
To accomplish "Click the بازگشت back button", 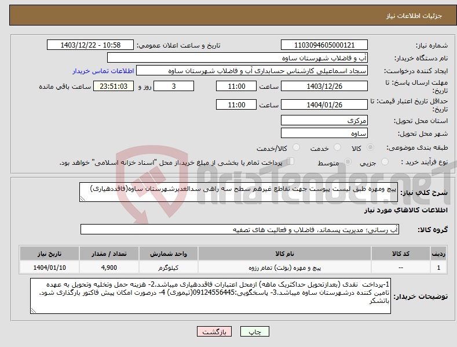I will click(214, 331).
